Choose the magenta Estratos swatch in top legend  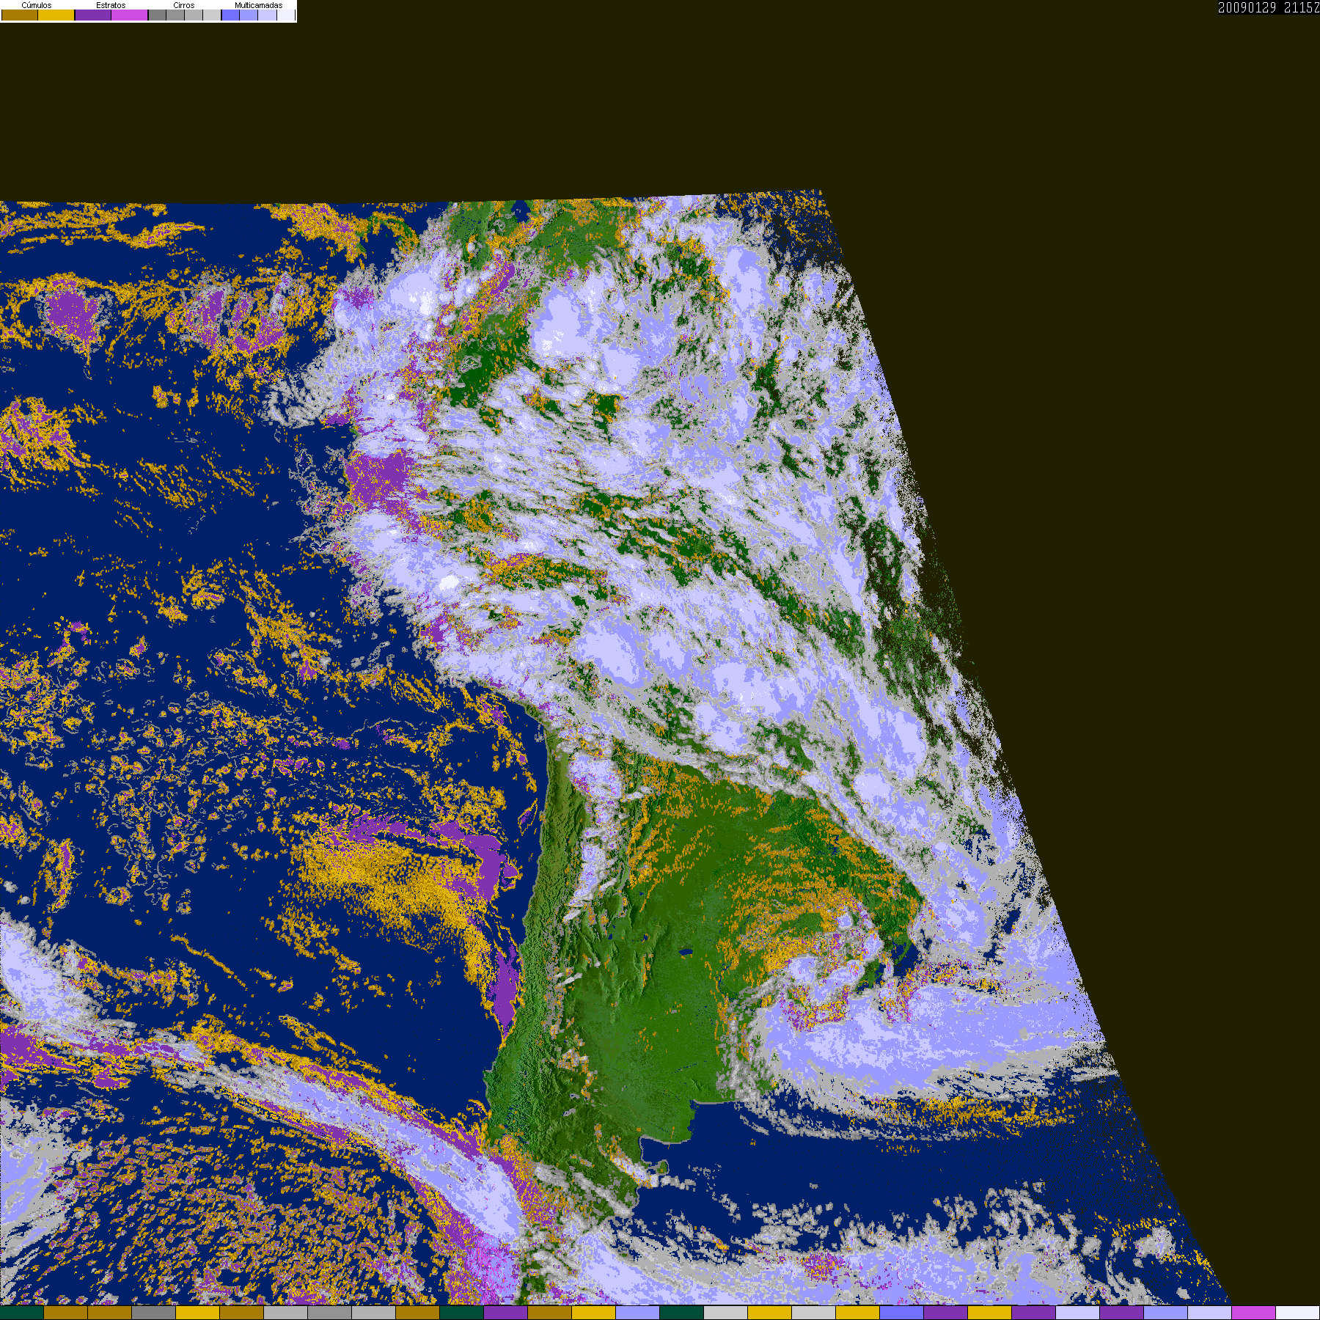(130, 15)
